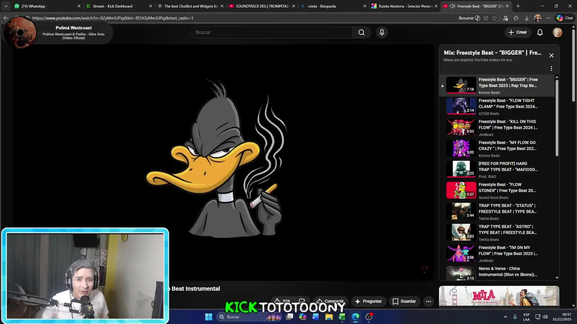577x324 pixels.
Task: Click the Preguntar button
Action: [x=368, y=301]
